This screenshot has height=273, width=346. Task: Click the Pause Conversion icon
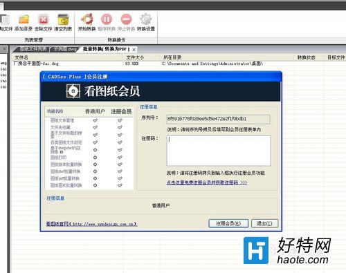coord(107,19)
